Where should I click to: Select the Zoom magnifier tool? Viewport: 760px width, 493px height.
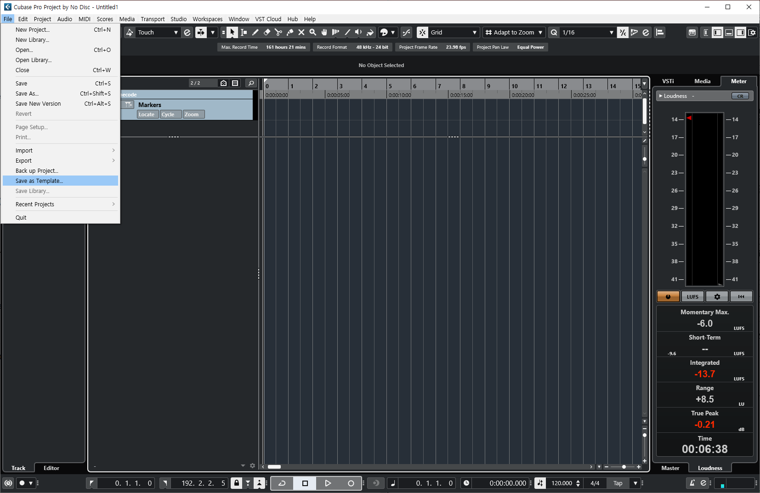click(312, 32)
